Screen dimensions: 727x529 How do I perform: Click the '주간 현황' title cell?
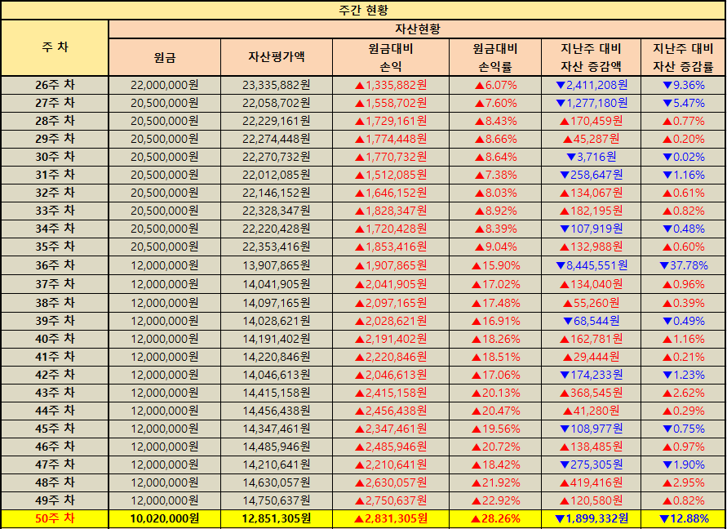(363, 10)
